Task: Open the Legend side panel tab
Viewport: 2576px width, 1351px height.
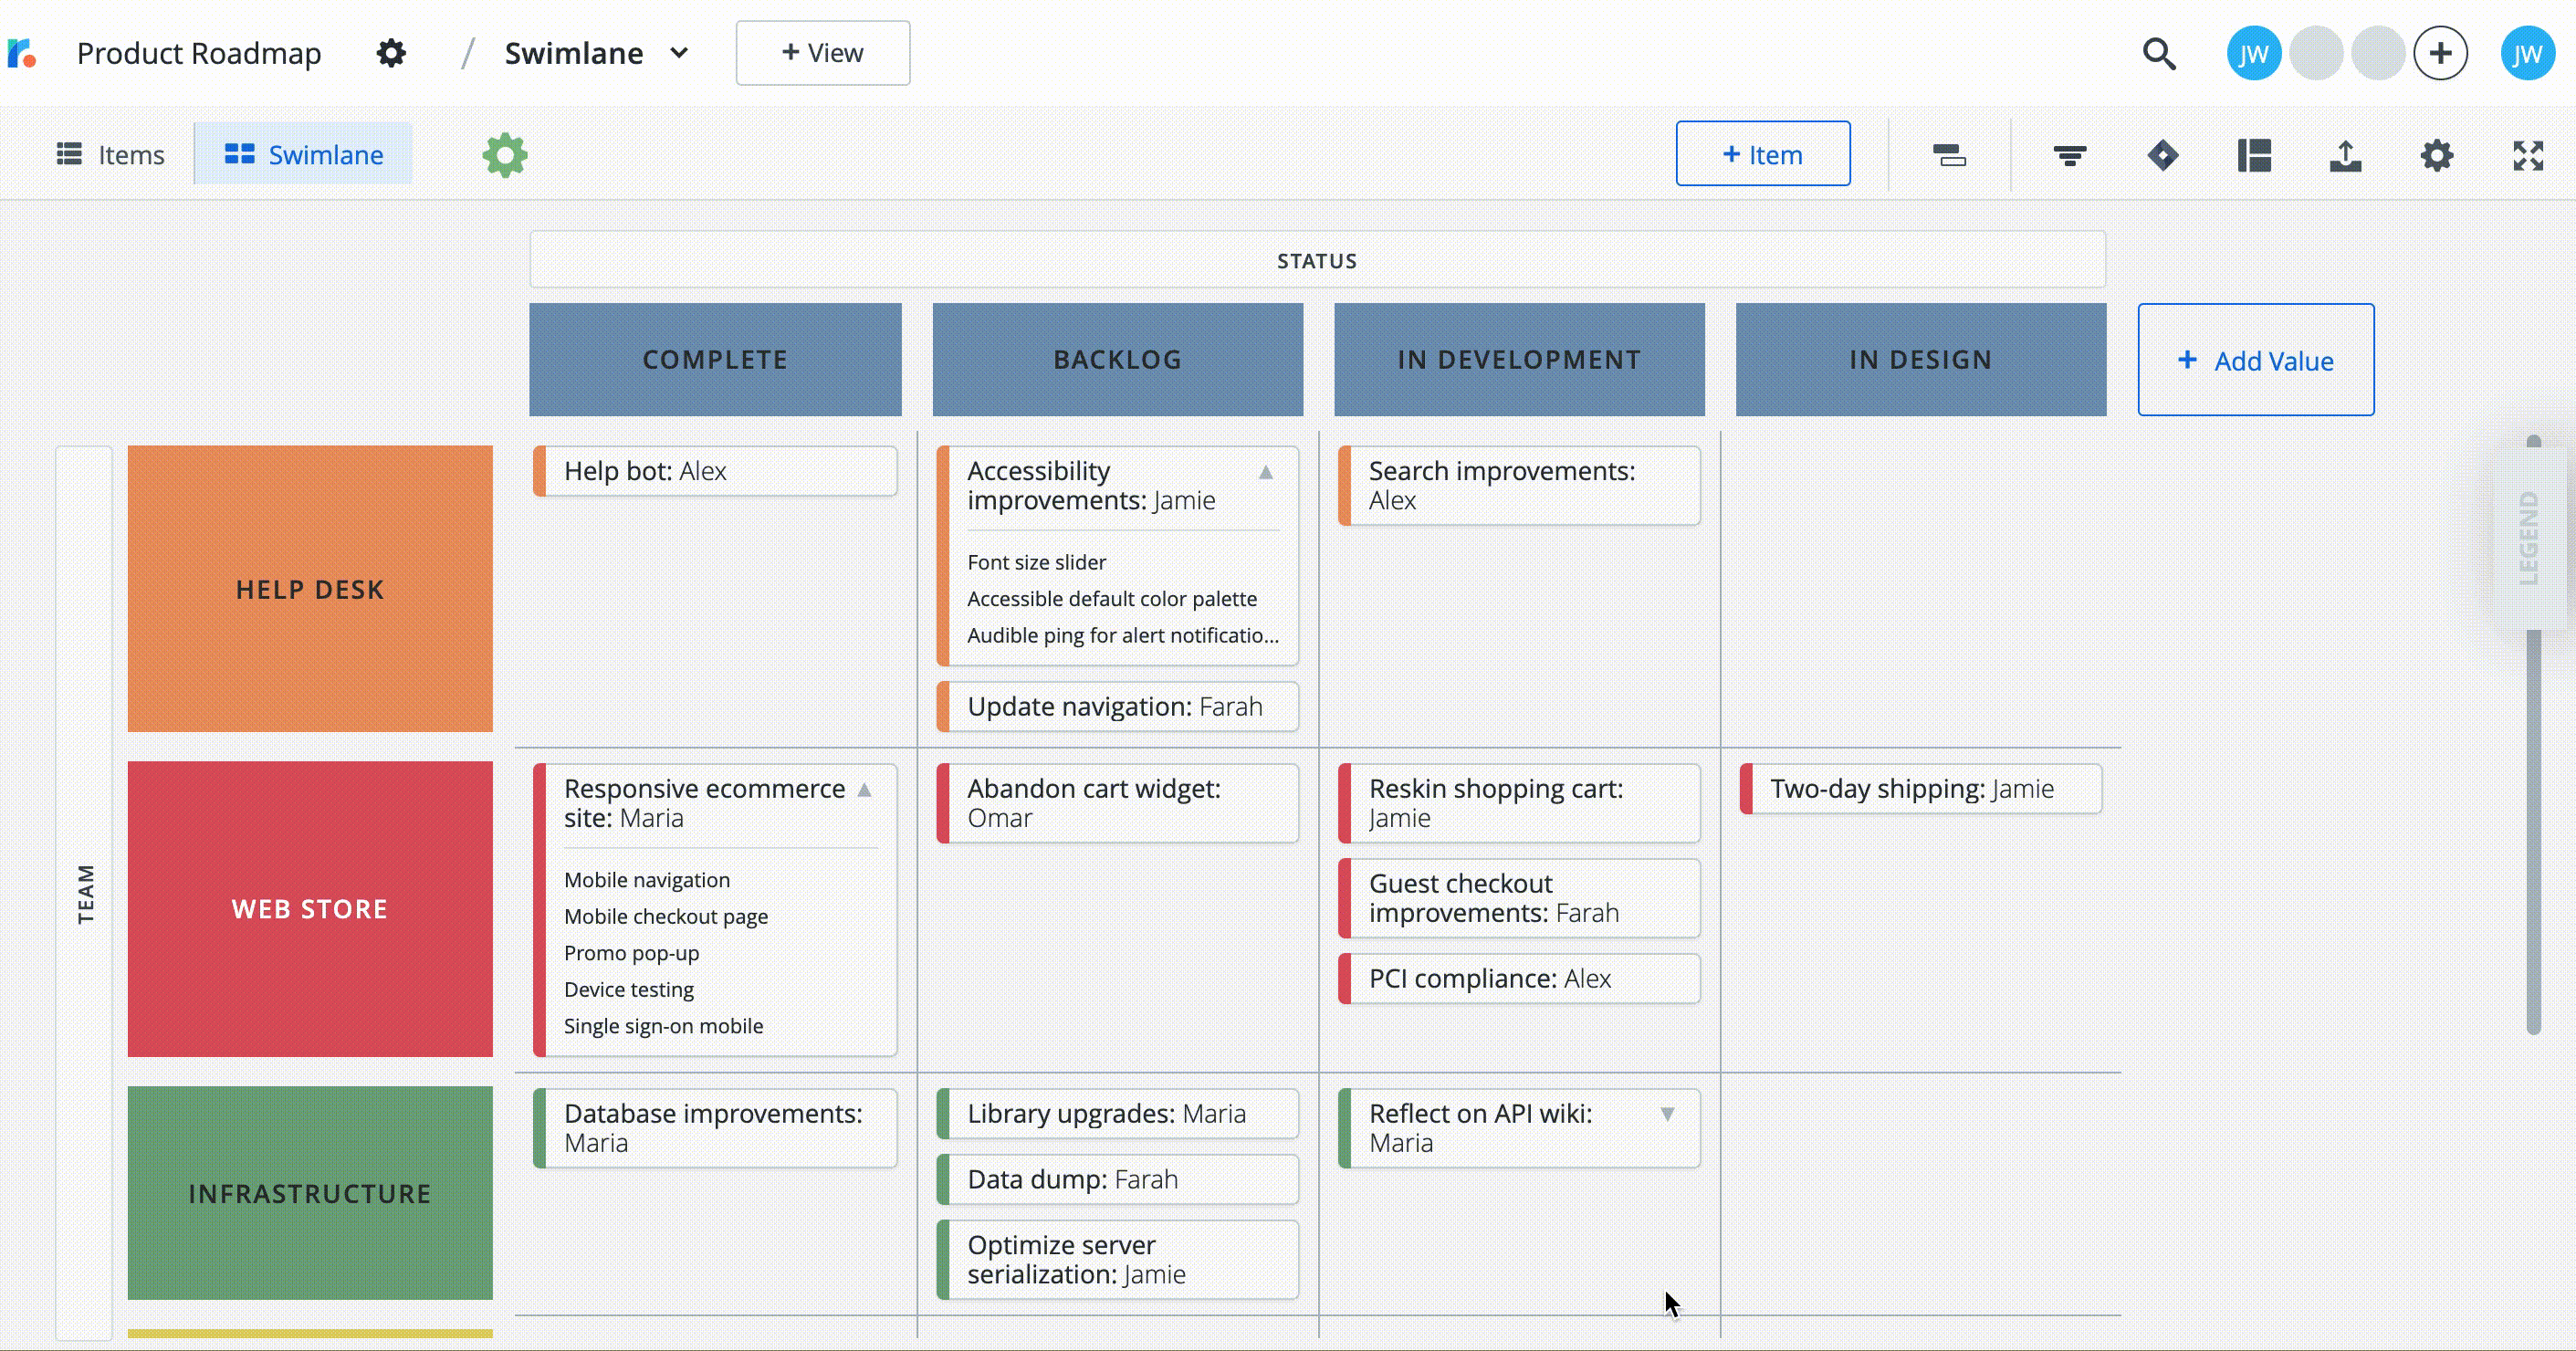Action: tap(2529, 538)
